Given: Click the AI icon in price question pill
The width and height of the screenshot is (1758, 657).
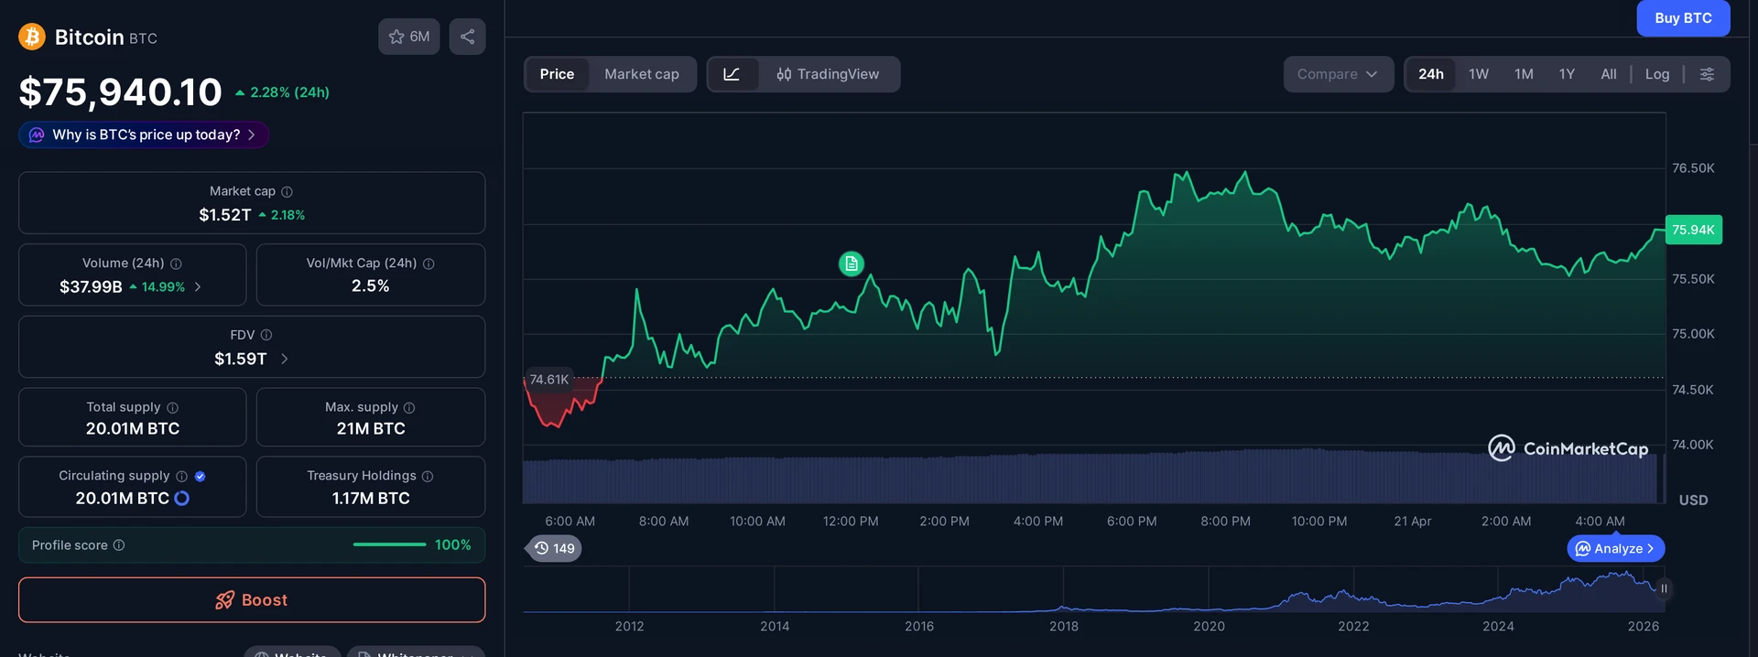Looking at the screenshot, I should pos(37,135).
